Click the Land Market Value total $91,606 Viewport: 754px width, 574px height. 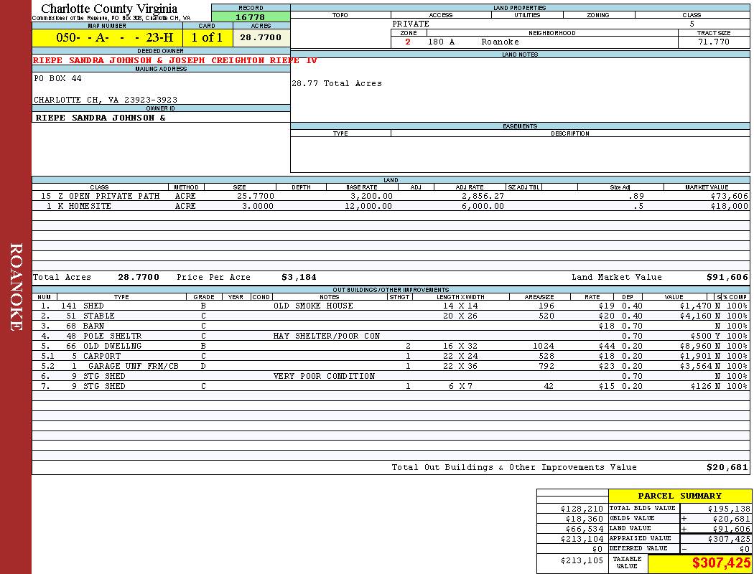click(727, 277)
